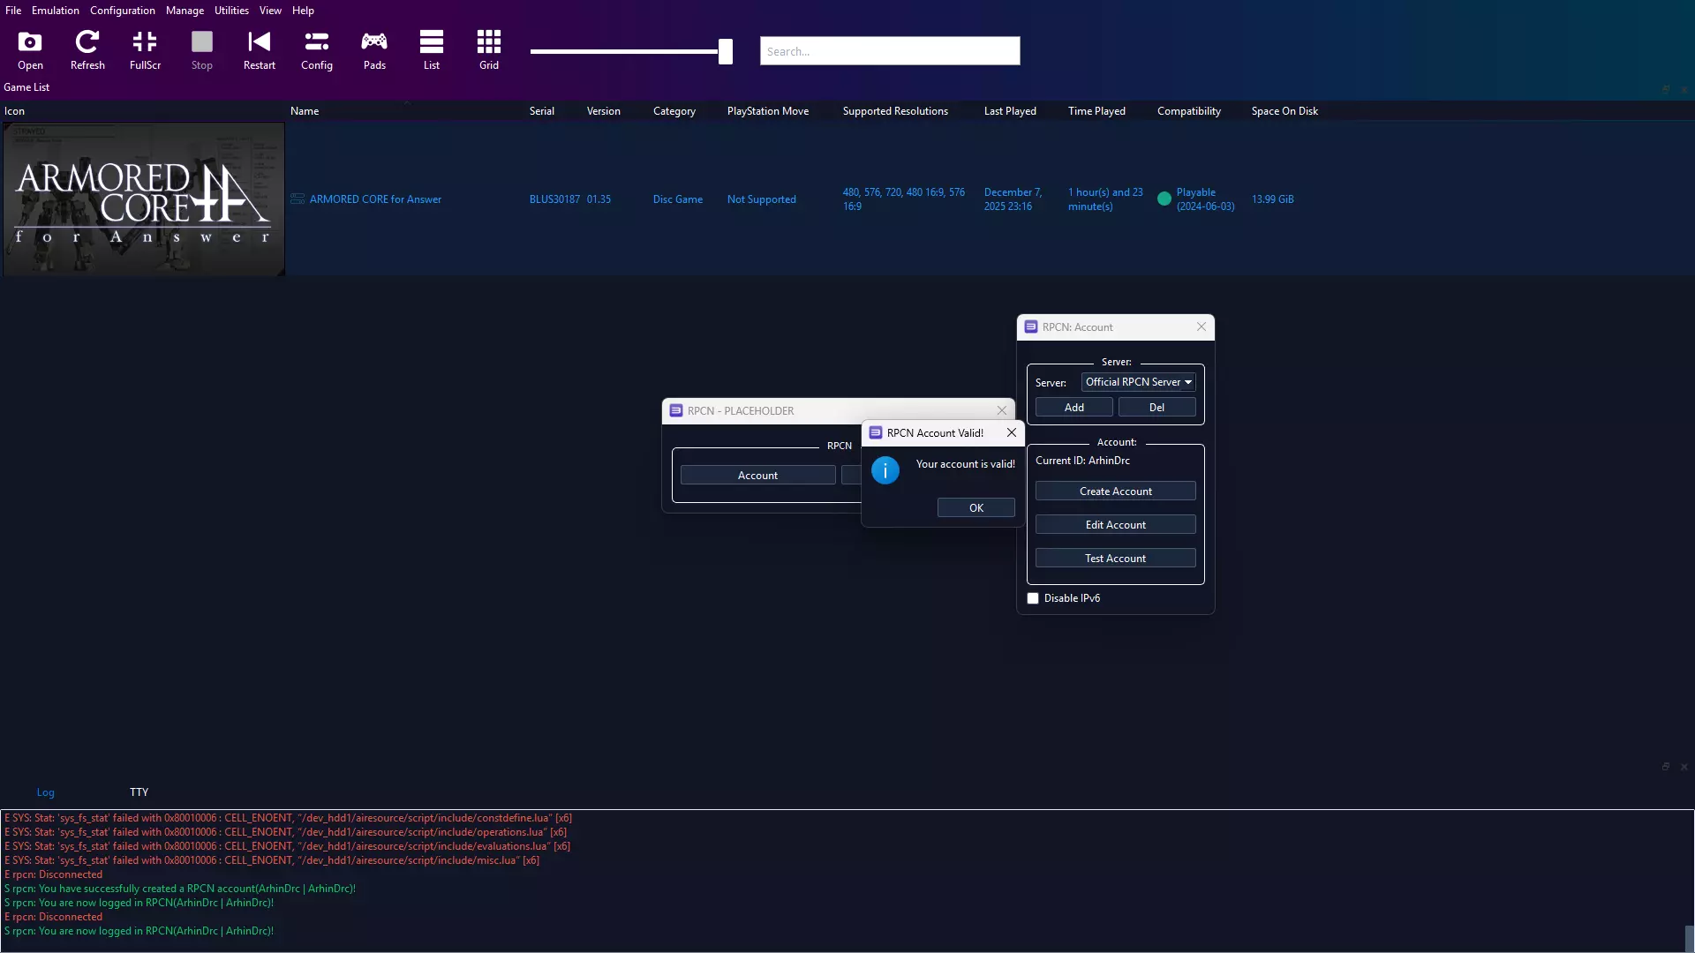Click the game Search input field
The image size is (1695, 953).
[x=889, y=51]
